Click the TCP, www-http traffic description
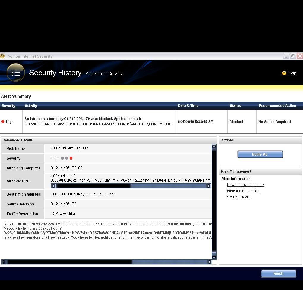This screenshot has width=303, height=290. 63,214
